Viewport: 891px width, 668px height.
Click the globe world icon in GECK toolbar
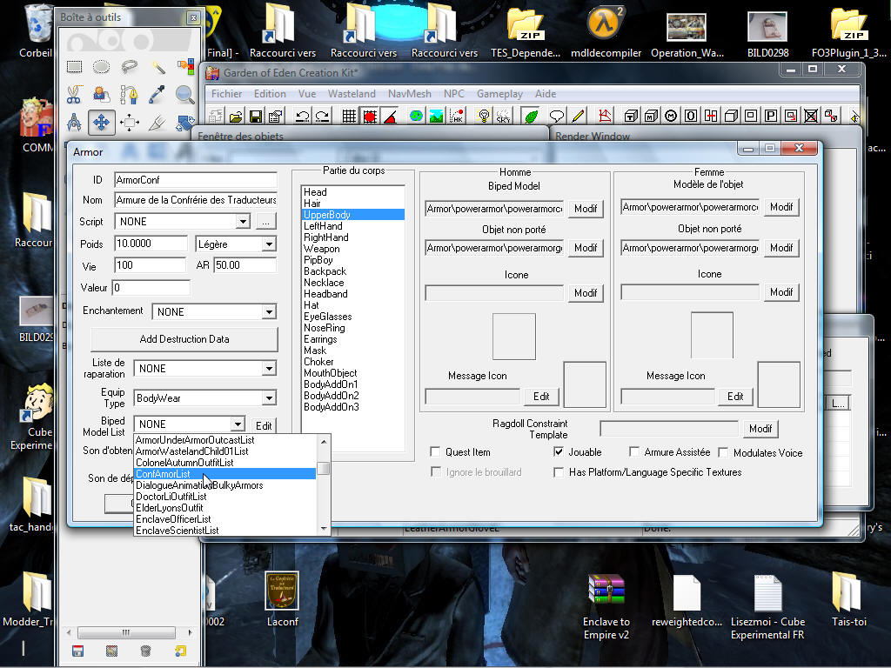point(417,117)
